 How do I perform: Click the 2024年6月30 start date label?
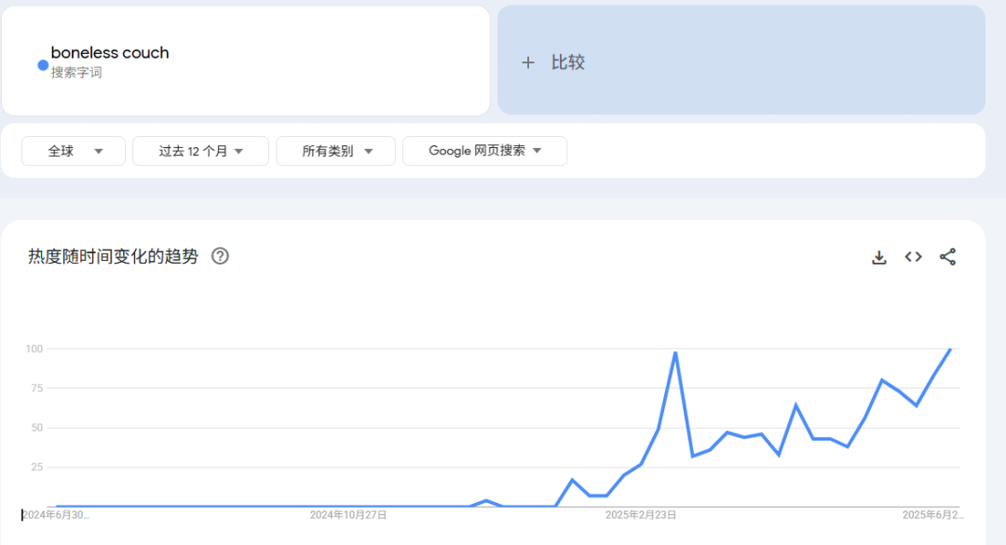click(56, 514)
